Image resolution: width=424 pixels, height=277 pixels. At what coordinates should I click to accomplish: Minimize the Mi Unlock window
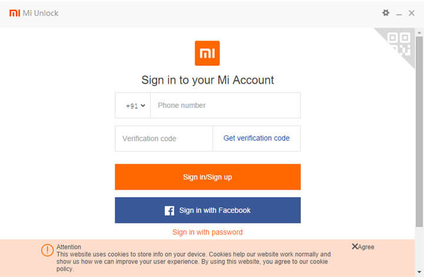[399, 14]
